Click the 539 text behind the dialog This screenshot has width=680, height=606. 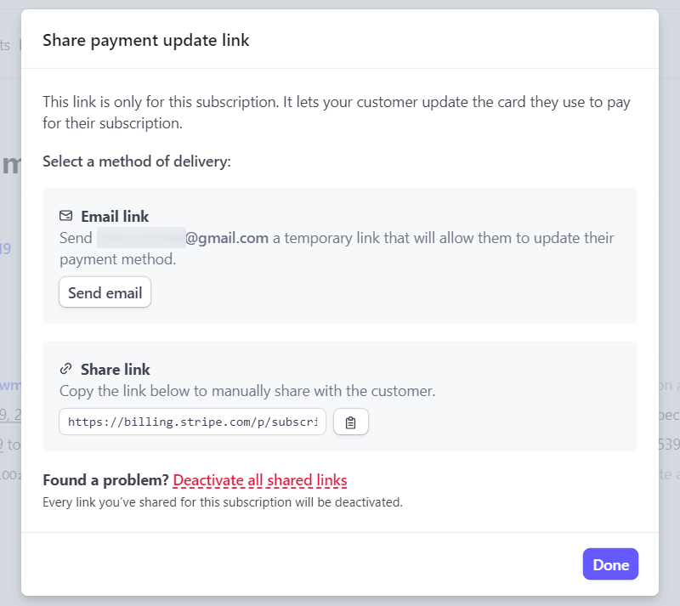[669, 445]
